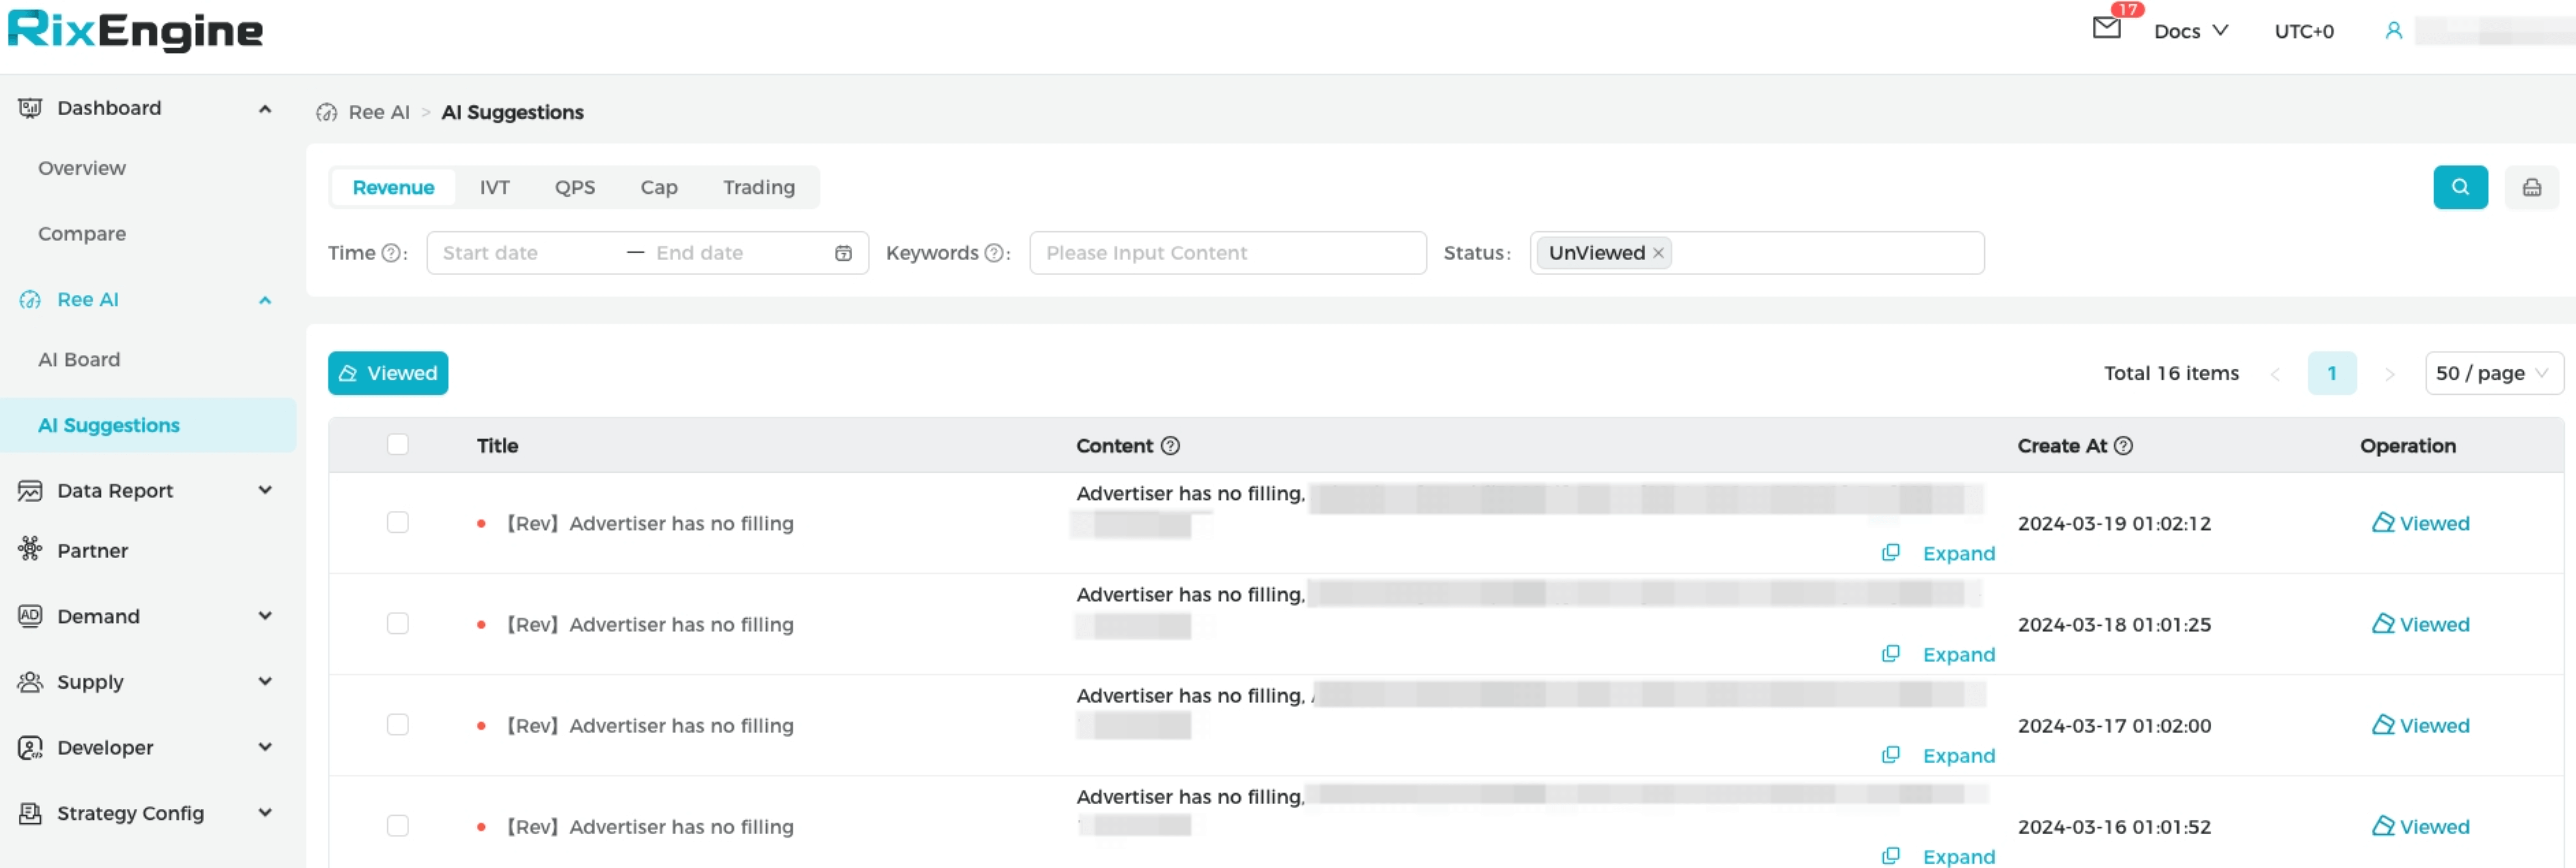The image size is (2576, 868).
Task: Open the Status selection dropdown
Action: click(1756, 253)
